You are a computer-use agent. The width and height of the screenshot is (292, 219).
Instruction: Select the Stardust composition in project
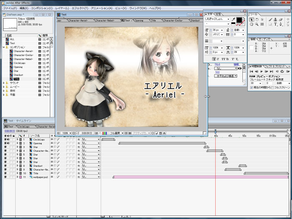18,75
